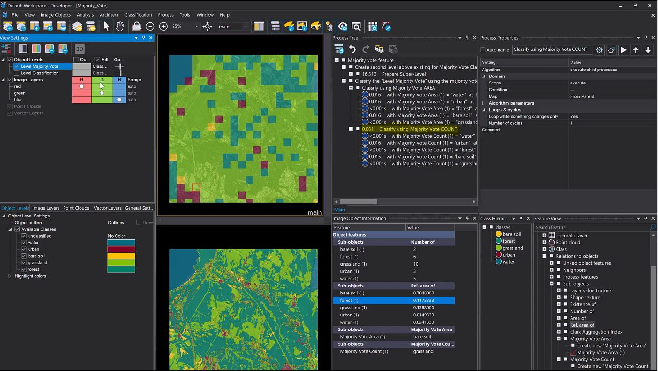Viewport: 658px width, 371px height.
Task: Activate the hand pan tool
Action: tap(120, 27)
